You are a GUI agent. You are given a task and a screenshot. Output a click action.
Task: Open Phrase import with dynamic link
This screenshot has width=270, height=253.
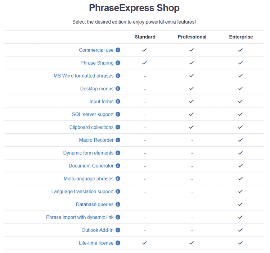[80, 217]
